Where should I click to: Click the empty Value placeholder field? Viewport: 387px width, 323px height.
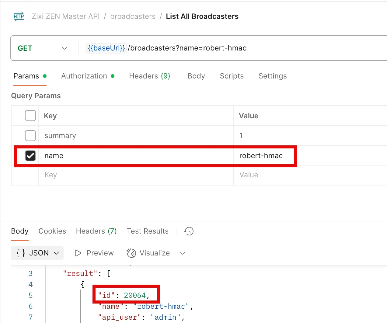point(310,175)
